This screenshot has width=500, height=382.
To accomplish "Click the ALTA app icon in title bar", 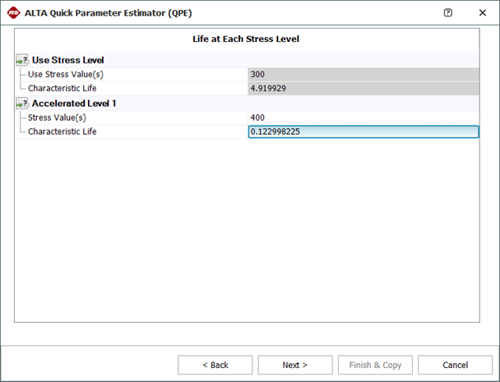I will click(13, 13).
